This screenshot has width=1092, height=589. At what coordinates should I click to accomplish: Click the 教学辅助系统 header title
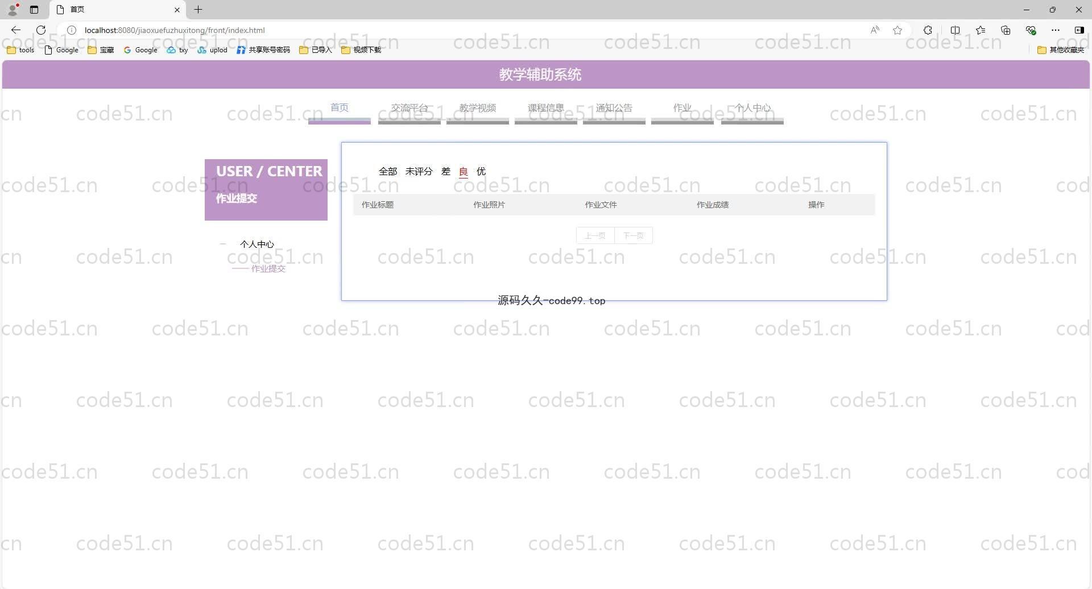(x=540, y=74)
